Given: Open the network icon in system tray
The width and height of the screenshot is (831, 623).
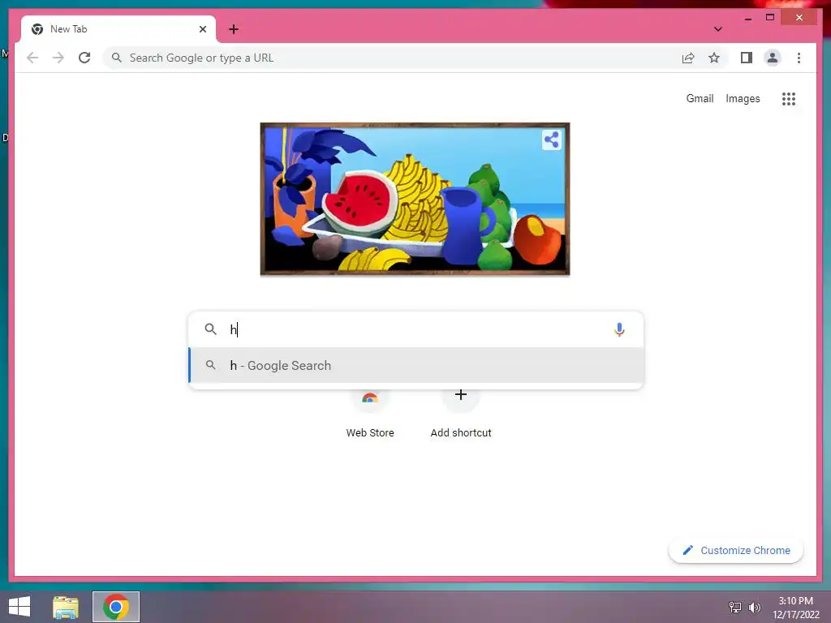Looking at the screenshot, I should tap(735, 608).
